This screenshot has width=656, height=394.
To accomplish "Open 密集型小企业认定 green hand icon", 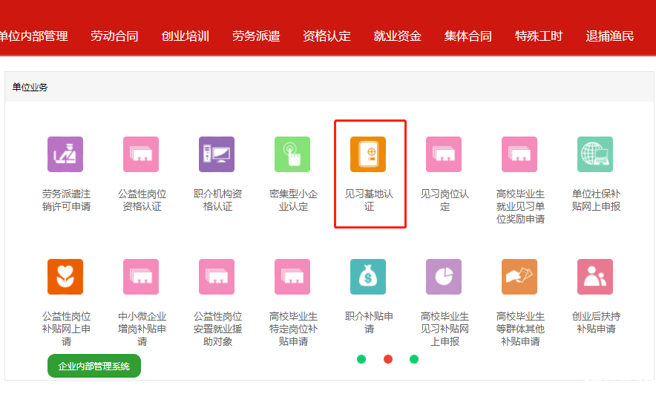I will point(292,154).
